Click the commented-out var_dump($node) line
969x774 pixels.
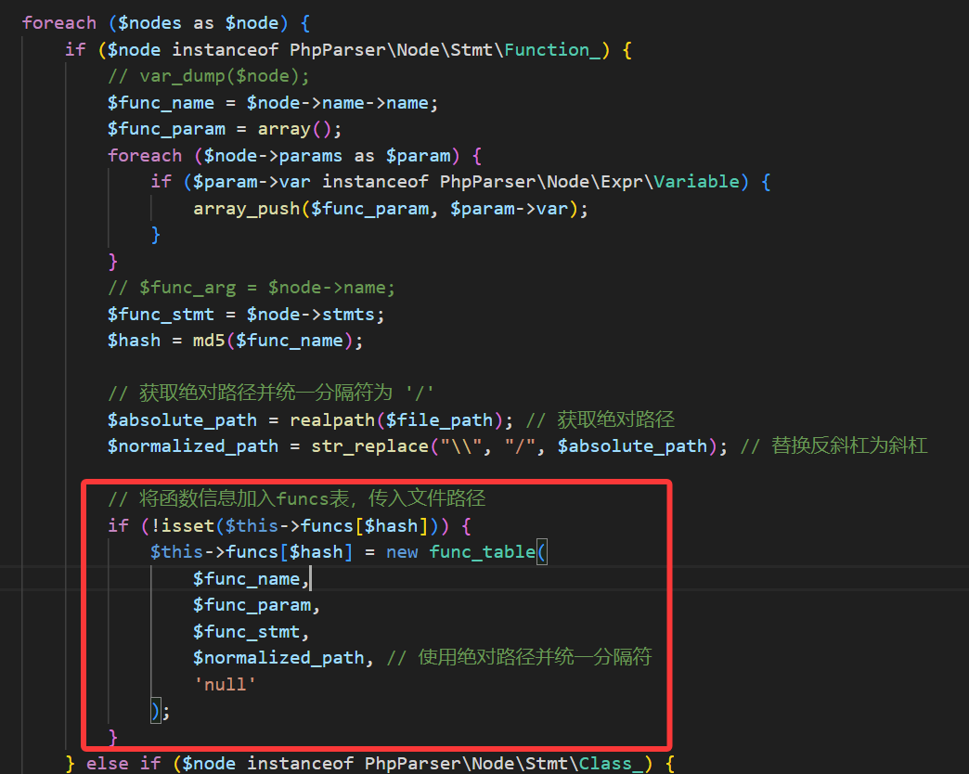(209, 76)
